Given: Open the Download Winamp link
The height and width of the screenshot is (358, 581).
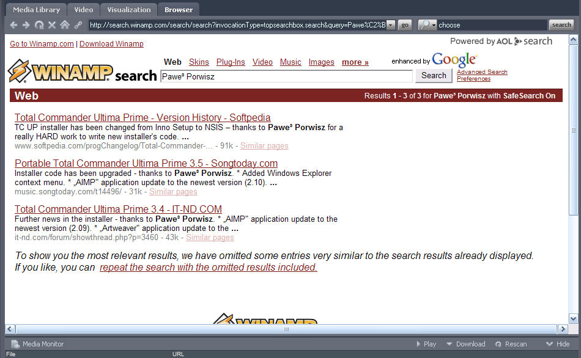Looking at the screenshot, I should pos(111,44).
